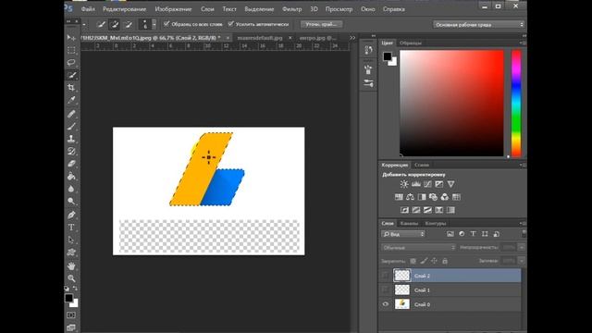592x333 pixels.
Task: Click the hue spectrum slider
Action: tap(516, 104)
